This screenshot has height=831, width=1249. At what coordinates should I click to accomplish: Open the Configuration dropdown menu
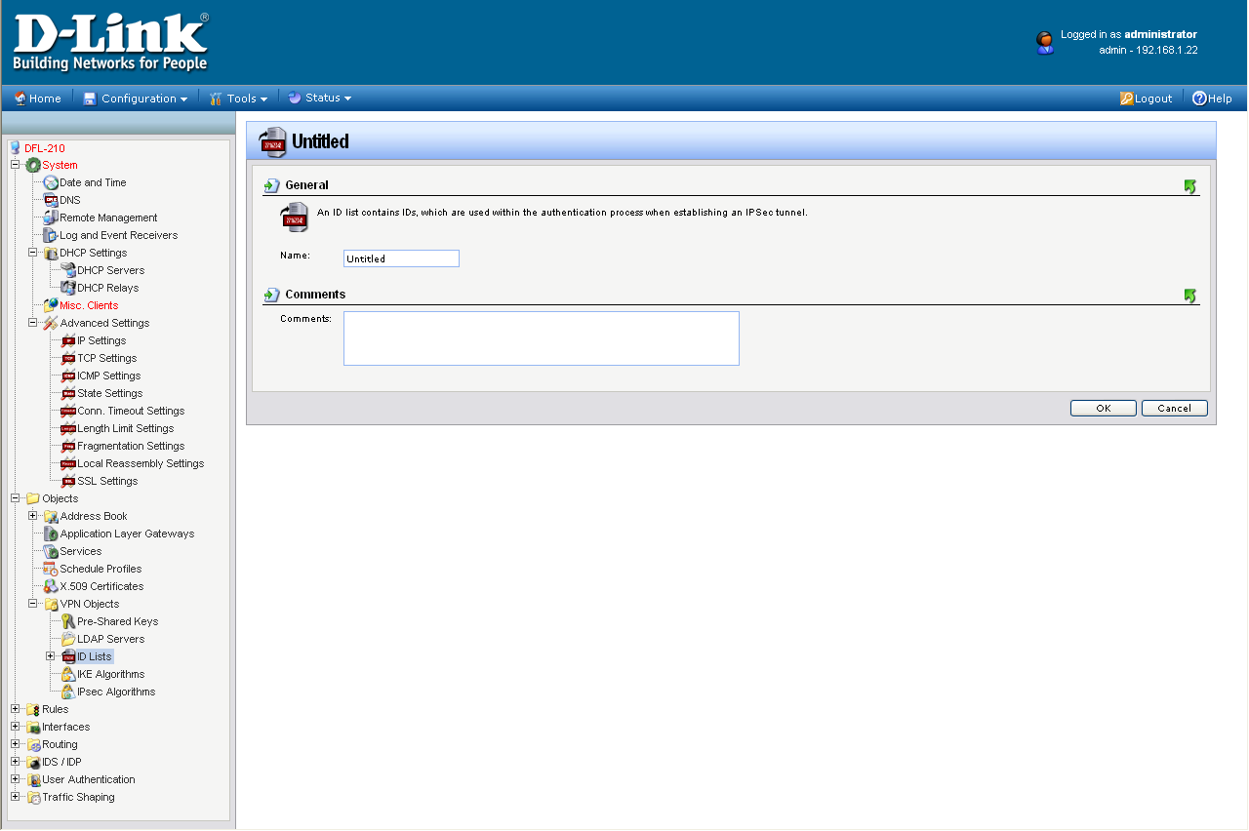pos(135,99)
